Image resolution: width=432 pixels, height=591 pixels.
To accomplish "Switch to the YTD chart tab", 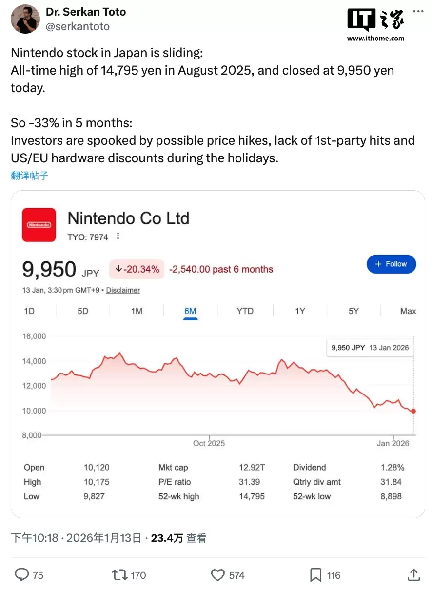I will click(x=245, y=311).
